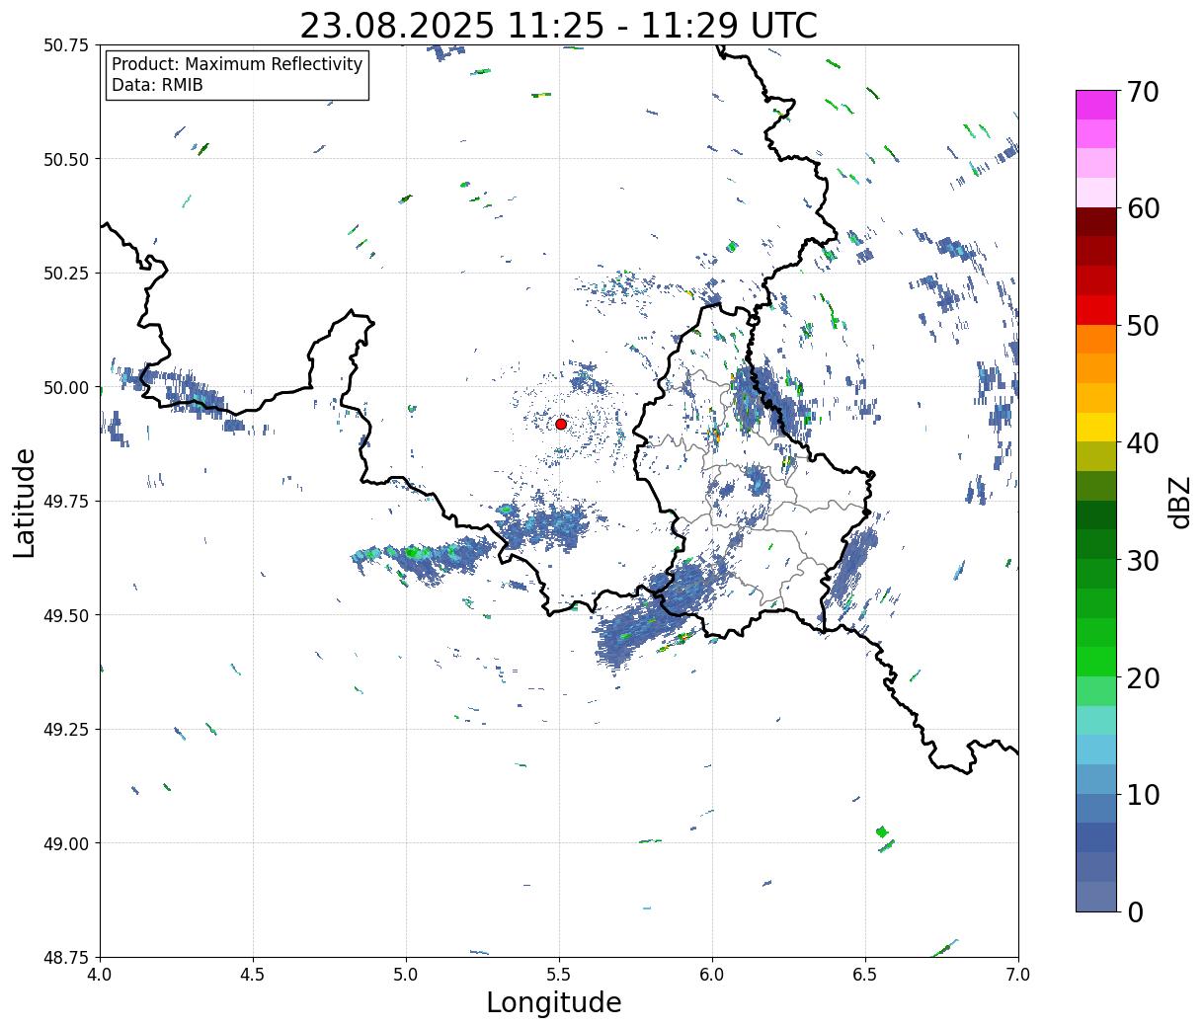The image size is (1204, 1027).
Task: Click the colorbar tick label 30
Action: click(1142, 561)
